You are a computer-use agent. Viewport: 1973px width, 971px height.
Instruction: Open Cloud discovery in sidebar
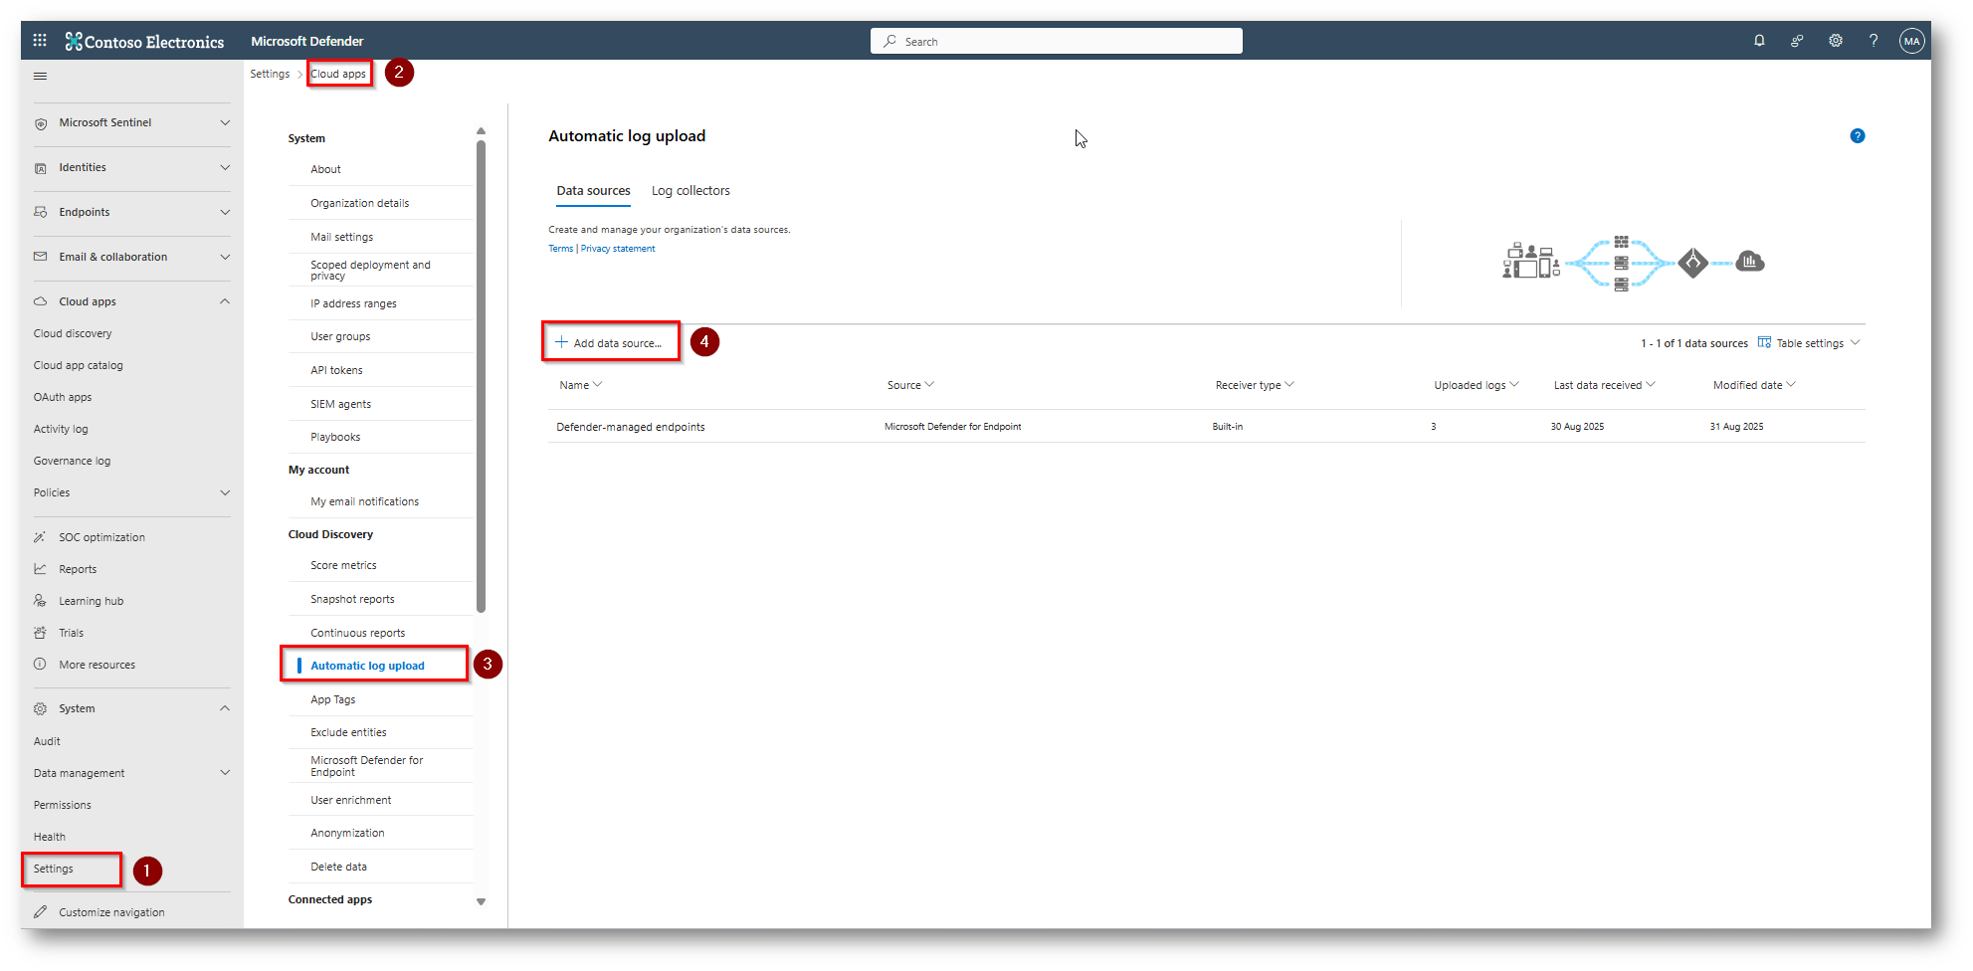coord(73,333)
